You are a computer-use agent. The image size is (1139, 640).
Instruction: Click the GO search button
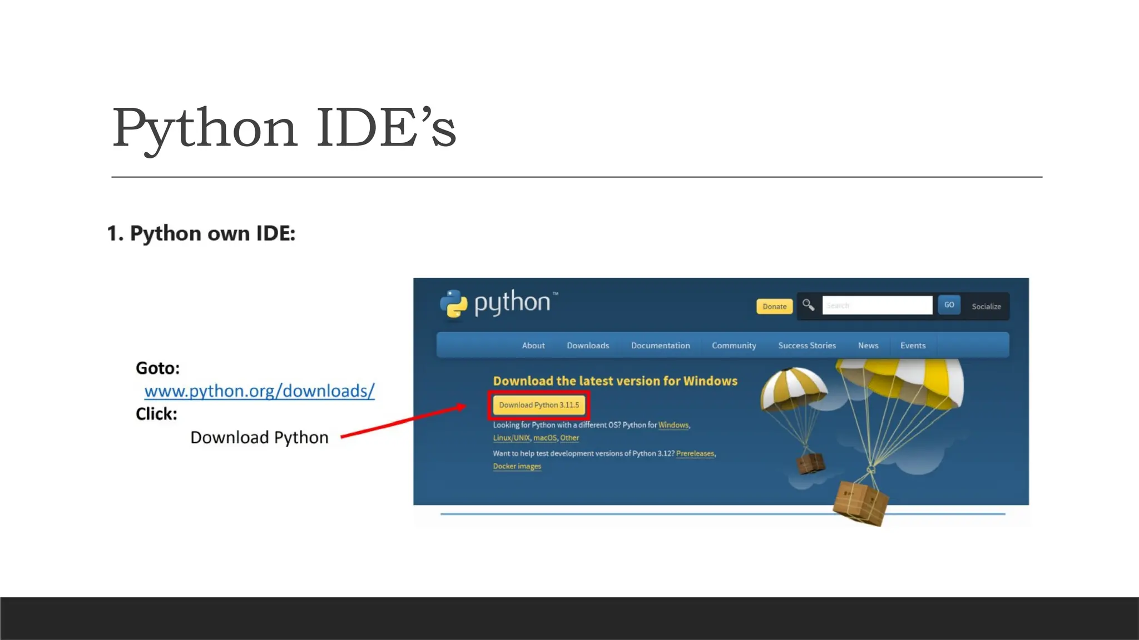click(949, 305)
